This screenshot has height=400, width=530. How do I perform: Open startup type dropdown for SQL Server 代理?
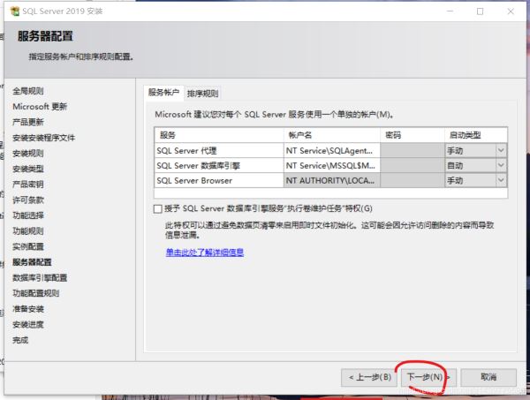click(x=501, y=150)
